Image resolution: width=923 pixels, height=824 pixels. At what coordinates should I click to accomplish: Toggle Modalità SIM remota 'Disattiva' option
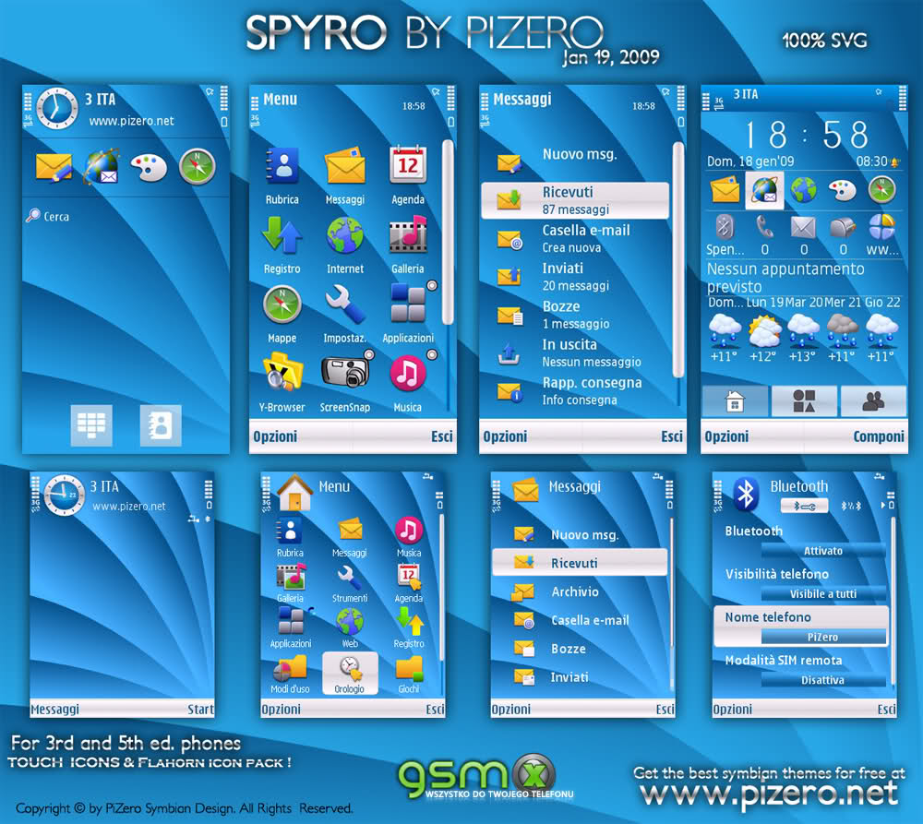822,680
